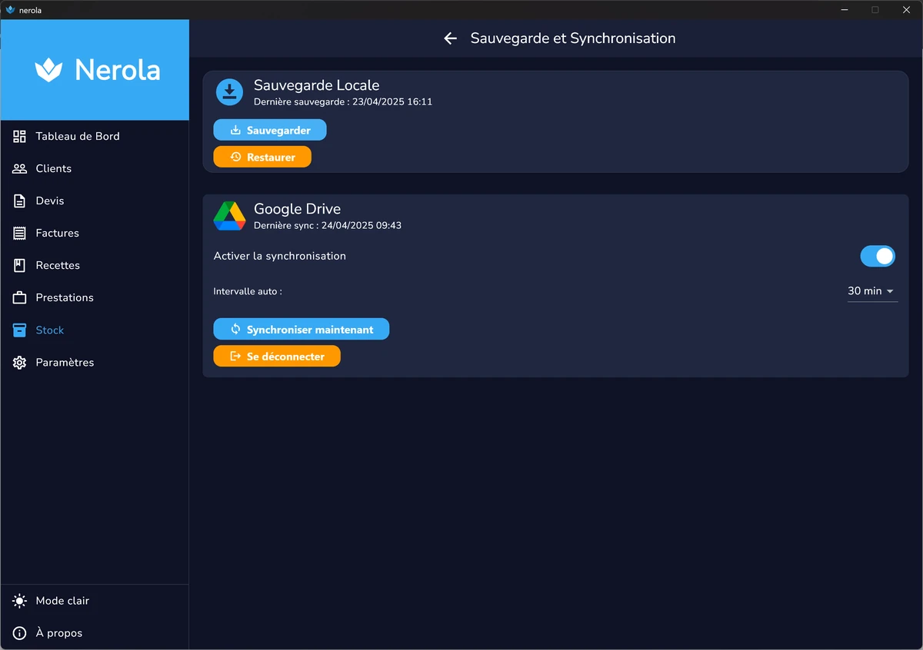Start sync with Synchroniser maintenant
Screen dimensions: 923x650
(x=301, y=330)
